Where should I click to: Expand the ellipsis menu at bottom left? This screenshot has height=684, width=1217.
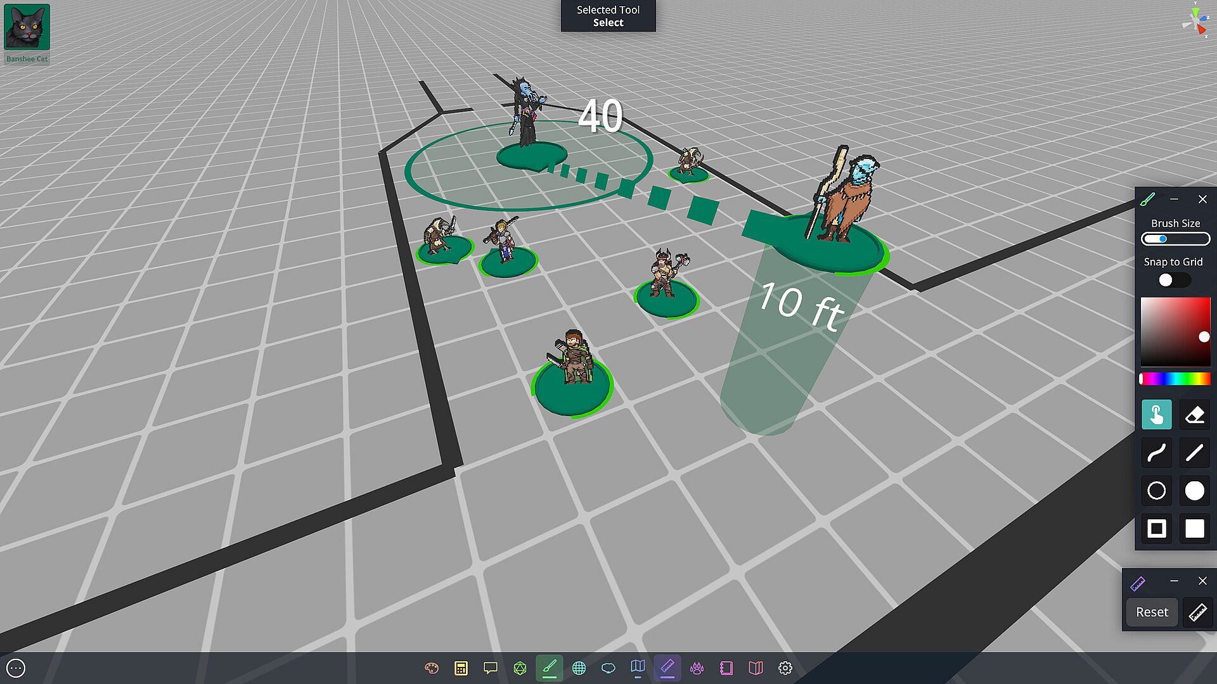16,668
